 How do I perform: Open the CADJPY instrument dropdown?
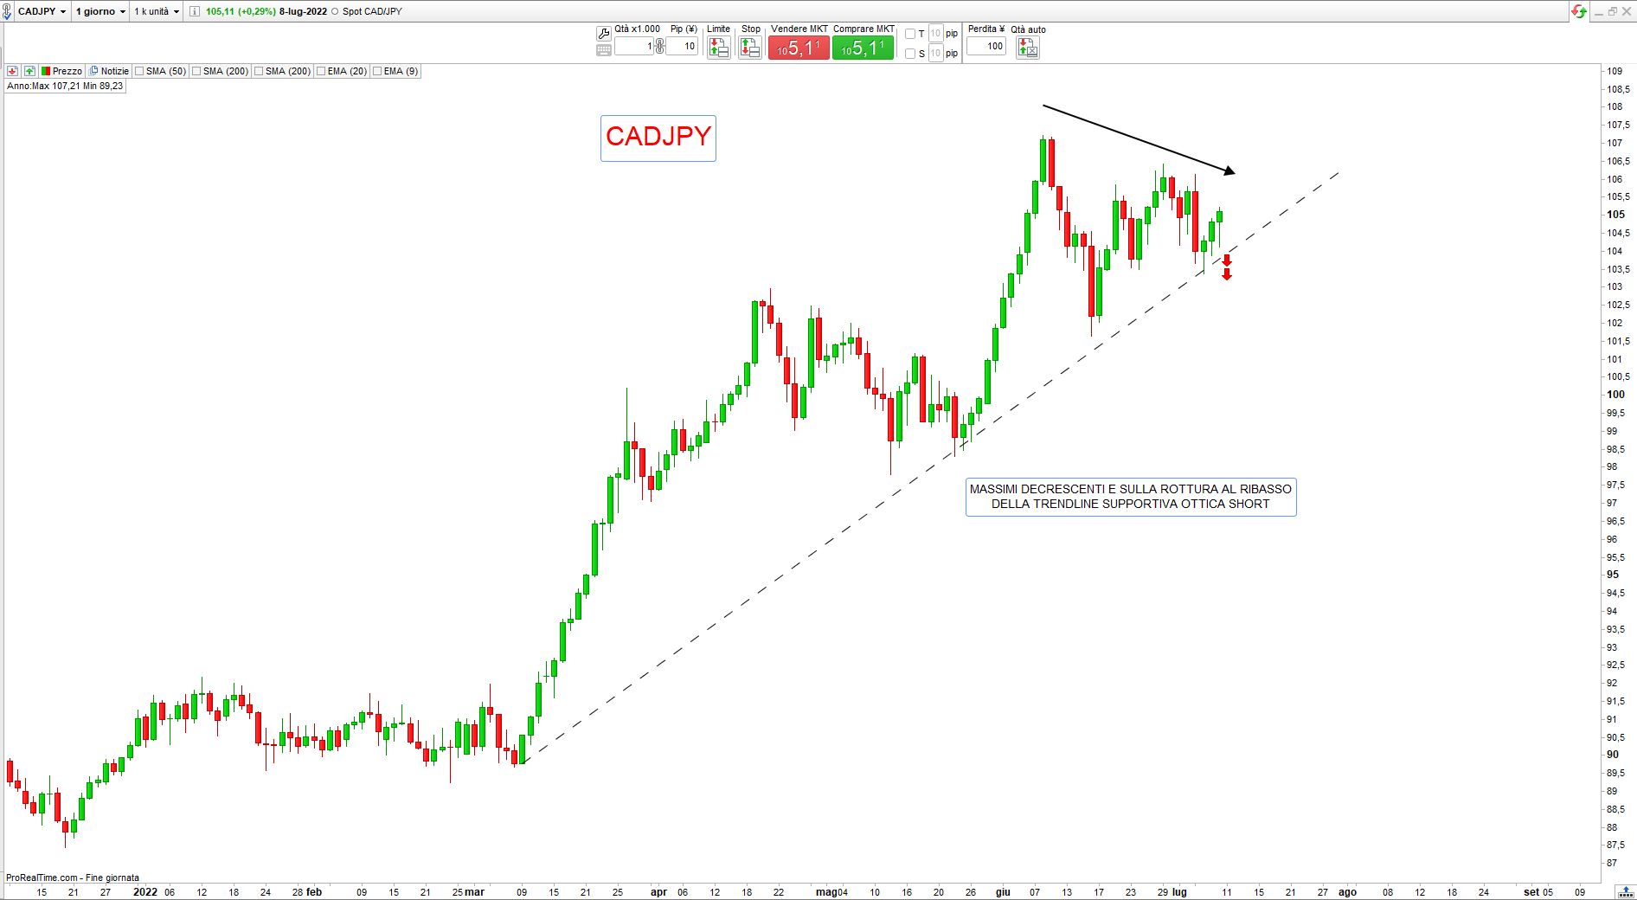(42, 11)
